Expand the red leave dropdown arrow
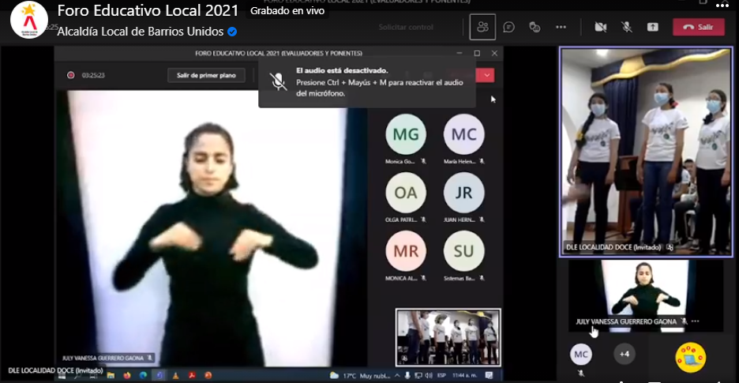739x383 pixels. tap(487, 75)
